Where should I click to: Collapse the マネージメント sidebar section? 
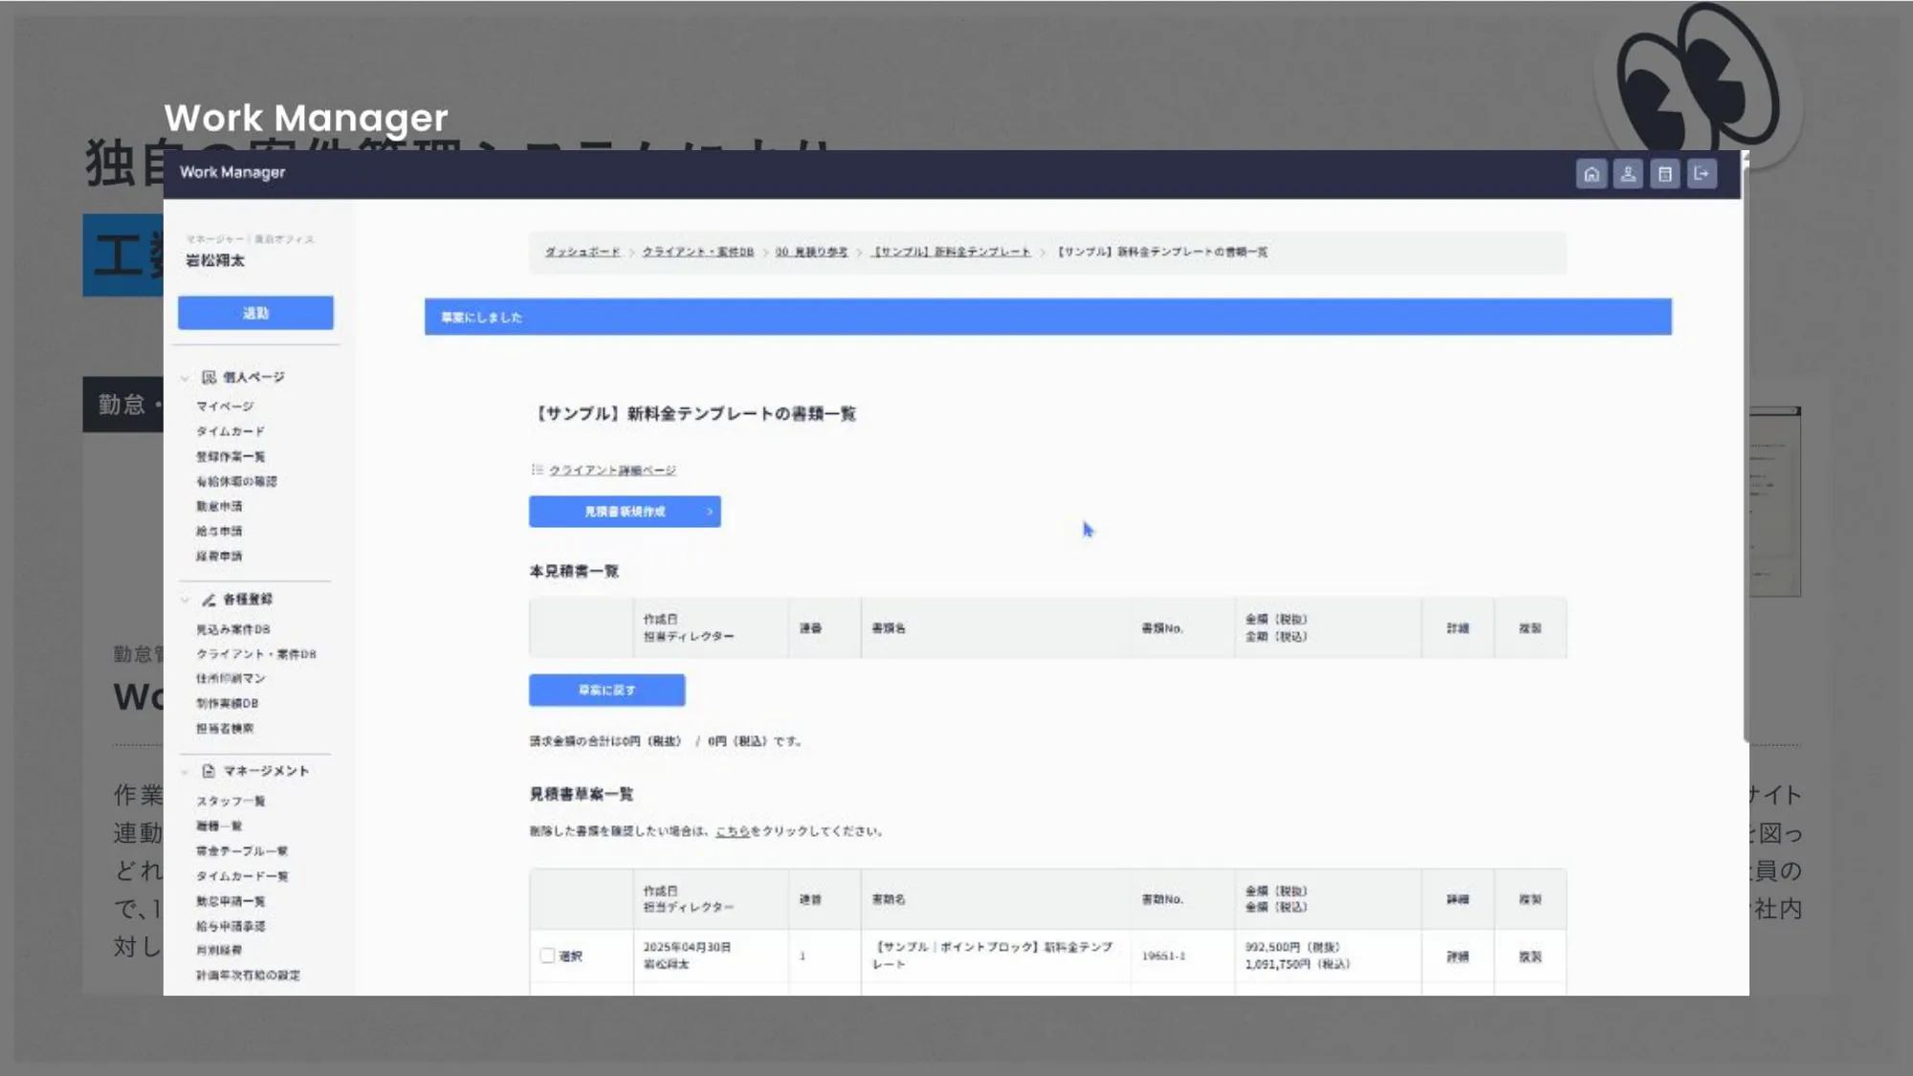click(186, 771)
